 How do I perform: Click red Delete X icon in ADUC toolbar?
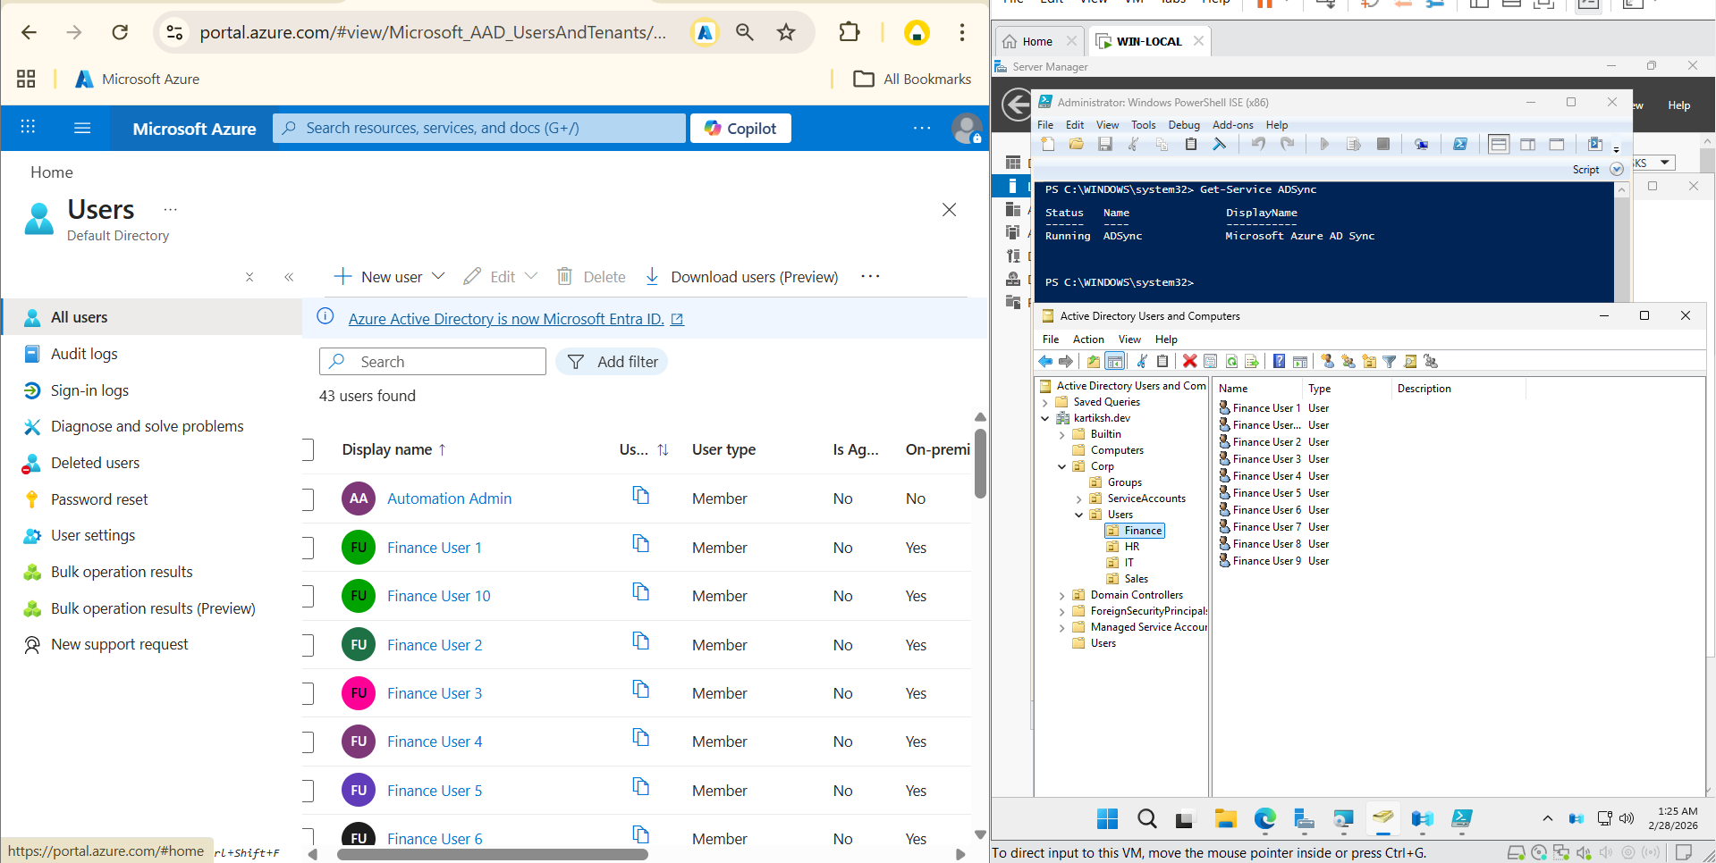click(1189, 361)
